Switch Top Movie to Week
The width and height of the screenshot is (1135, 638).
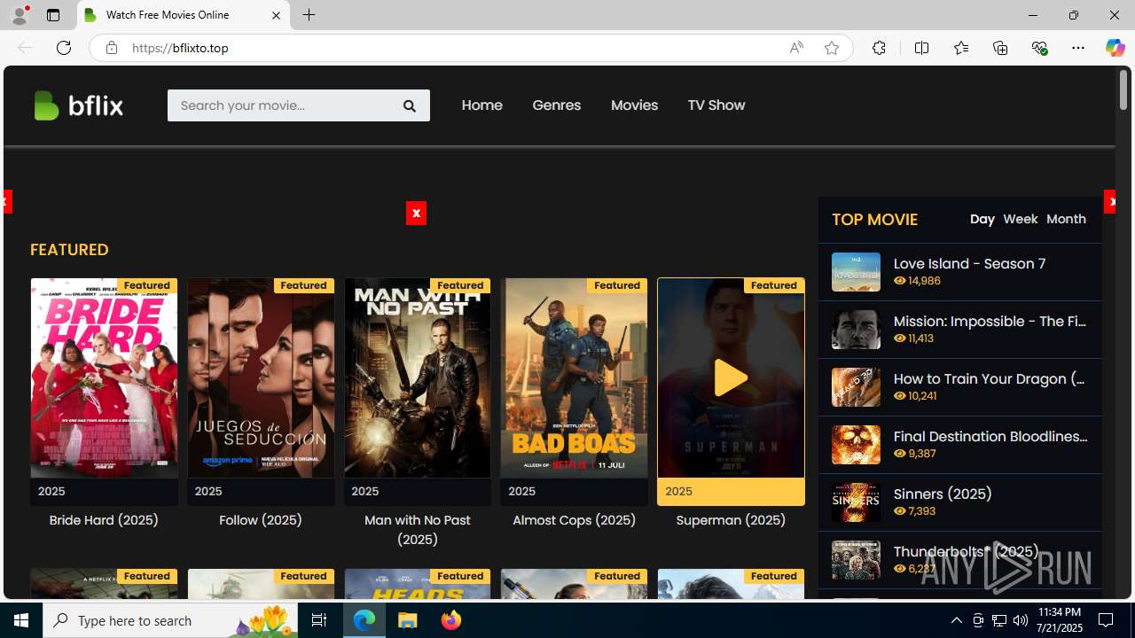coord(1020,219)
